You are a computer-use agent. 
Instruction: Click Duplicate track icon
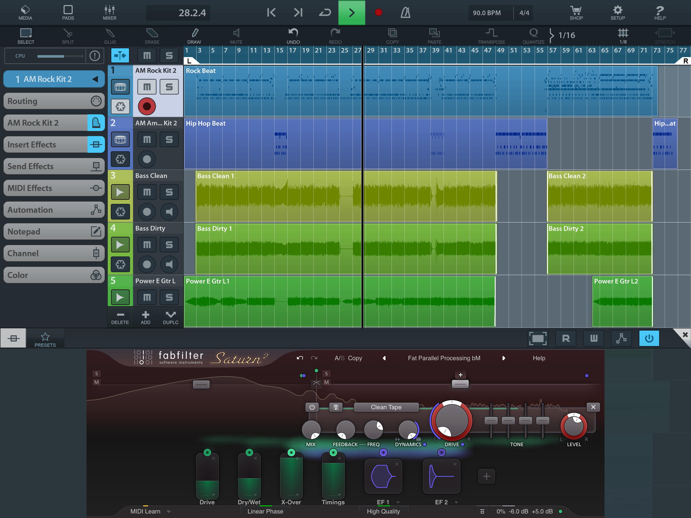tap(170, 317)
